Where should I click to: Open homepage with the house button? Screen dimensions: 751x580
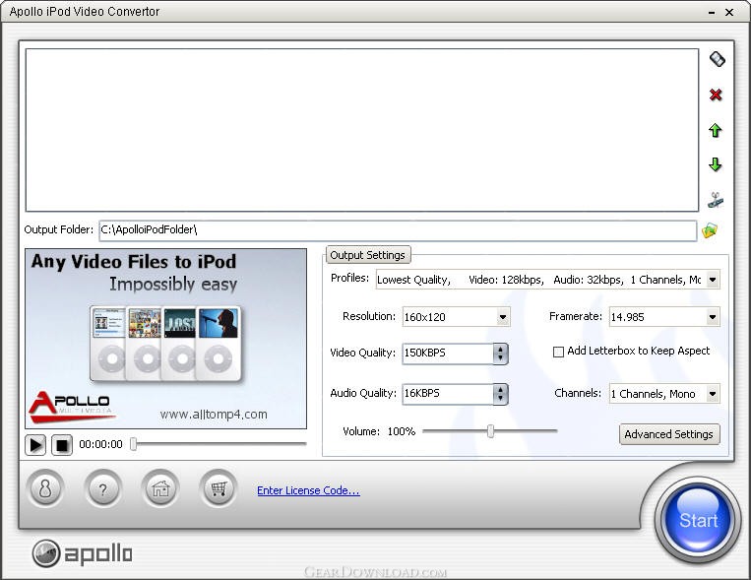(160, 489)
